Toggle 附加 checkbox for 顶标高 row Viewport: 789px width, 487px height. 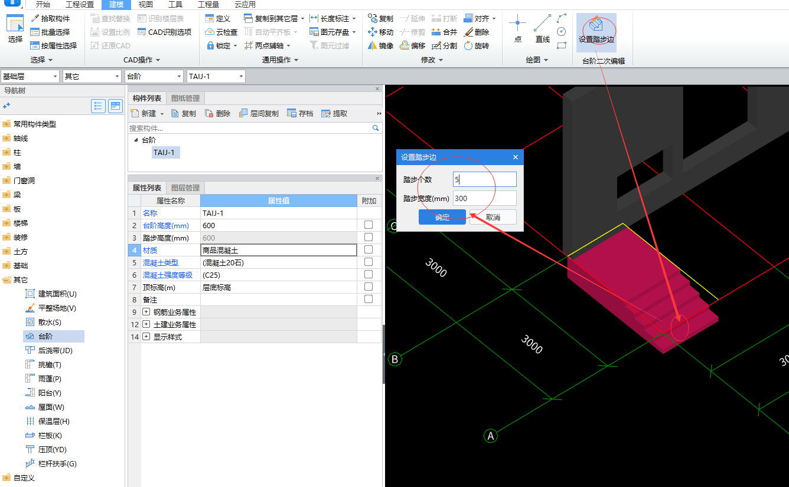(369, 287)
